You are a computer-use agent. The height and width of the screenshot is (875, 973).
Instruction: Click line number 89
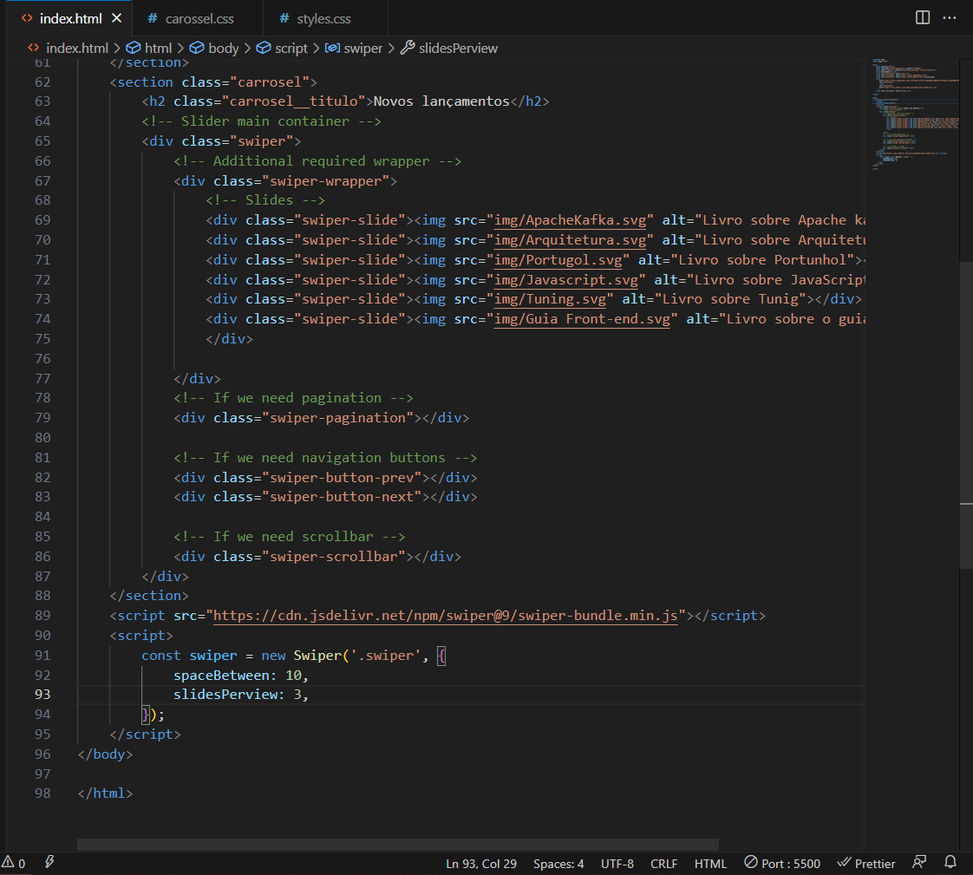pyautogui.click(x=42, y=616)
